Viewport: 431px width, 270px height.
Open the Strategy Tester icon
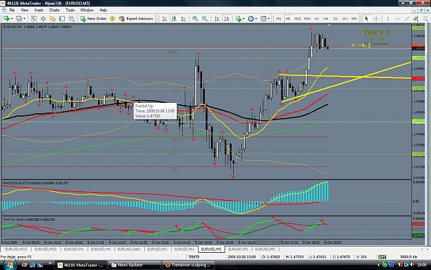tap(72, 19)
